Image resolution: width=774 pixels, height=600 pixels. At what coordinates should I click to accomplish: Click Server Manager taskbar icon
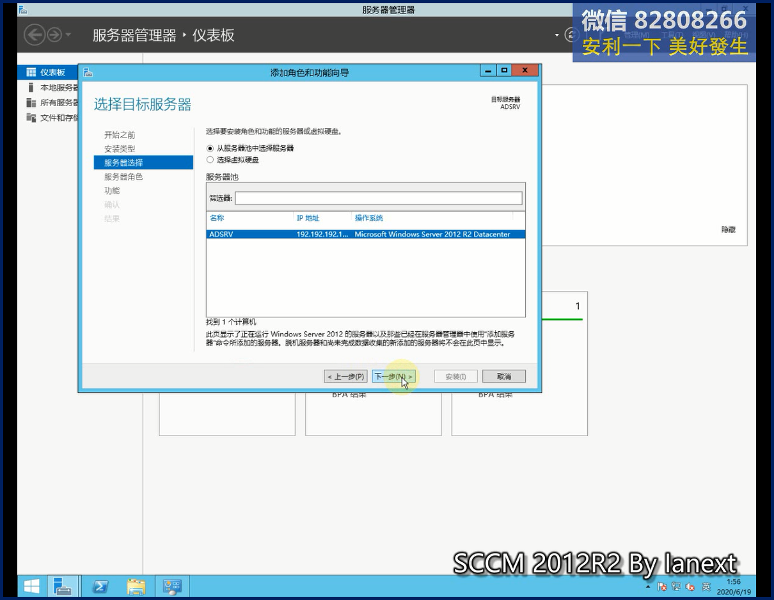[x=63, y=586]
